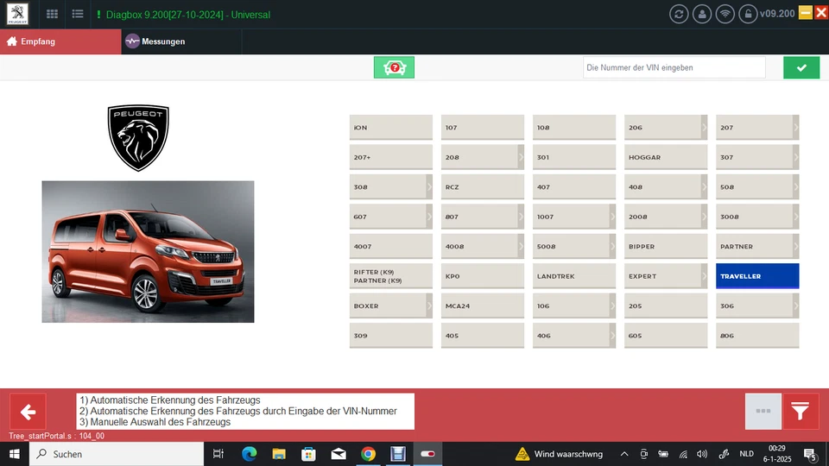The image size is (829, 466).
Task: Expand the BOXER model variants arrow
Action: coord(429,305)
